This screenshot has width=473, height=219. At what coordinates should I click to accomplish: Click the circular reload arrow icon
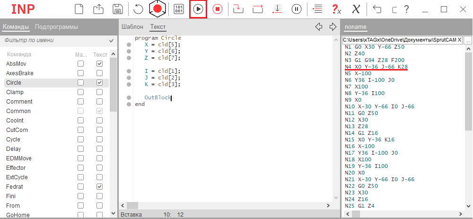click(x=138, y=9)
